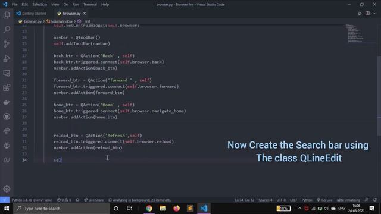Open Task View on the taskbar

[x=129, y=209]
